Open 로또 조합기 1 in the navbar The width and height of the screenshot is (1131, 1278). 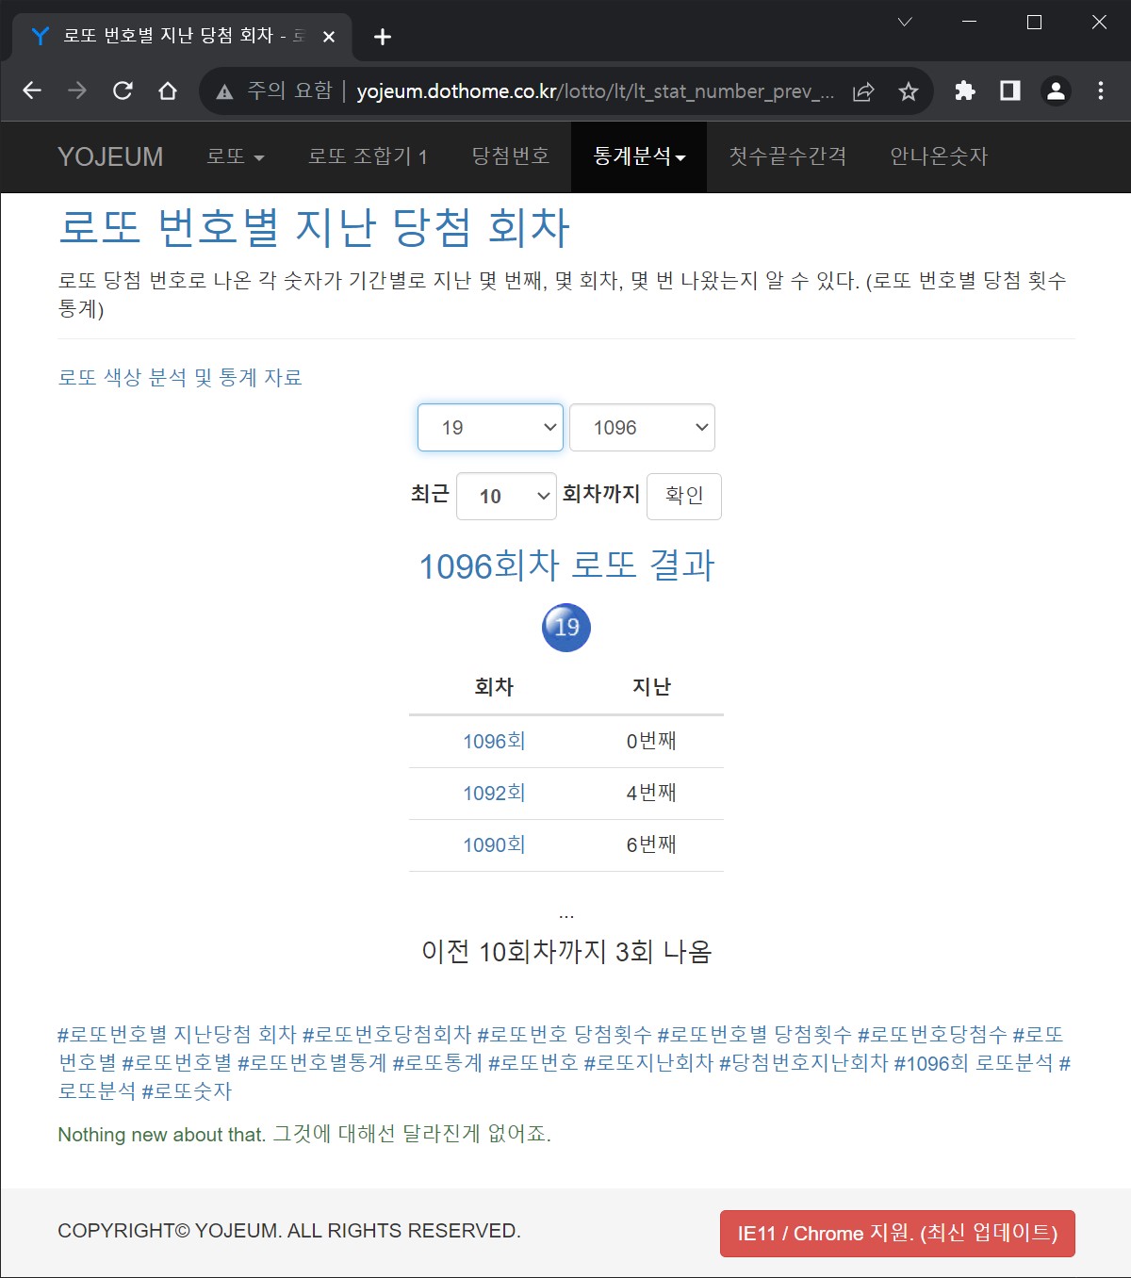point(368,156)
